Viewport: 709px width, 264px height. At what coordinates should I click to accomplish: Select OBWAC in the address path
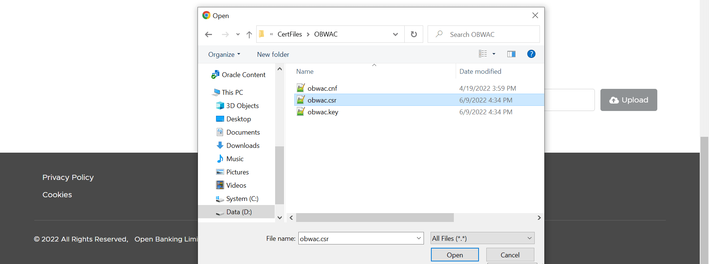click(x=326, y=34)
